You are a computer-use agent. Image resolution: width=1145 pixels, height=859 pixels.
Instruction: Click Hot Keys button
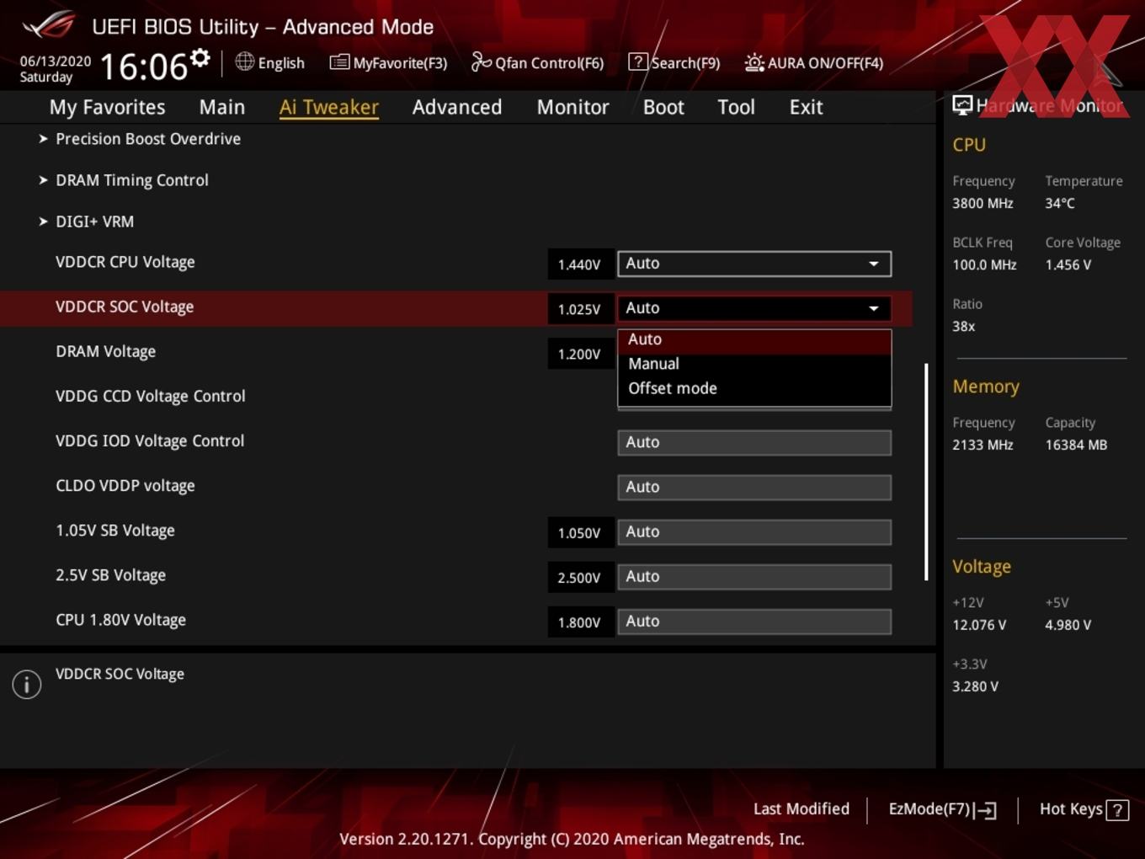pos(1084,809)
